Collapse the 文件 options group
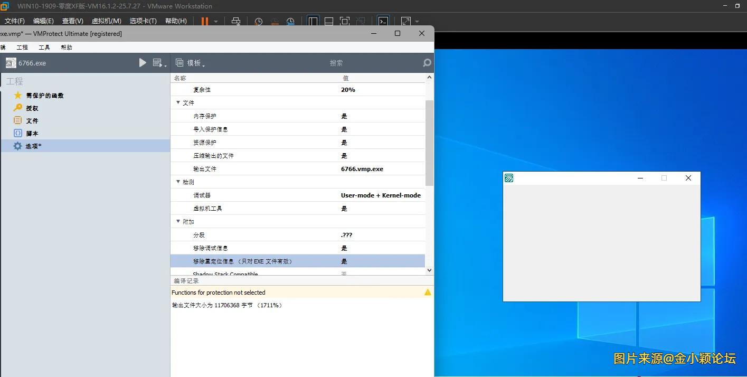747x377 pixels. point(177,102)
